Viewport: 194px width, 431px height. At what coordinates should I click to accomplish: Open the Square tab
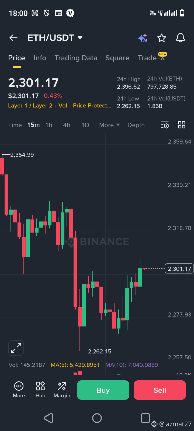tap(117, 58)
